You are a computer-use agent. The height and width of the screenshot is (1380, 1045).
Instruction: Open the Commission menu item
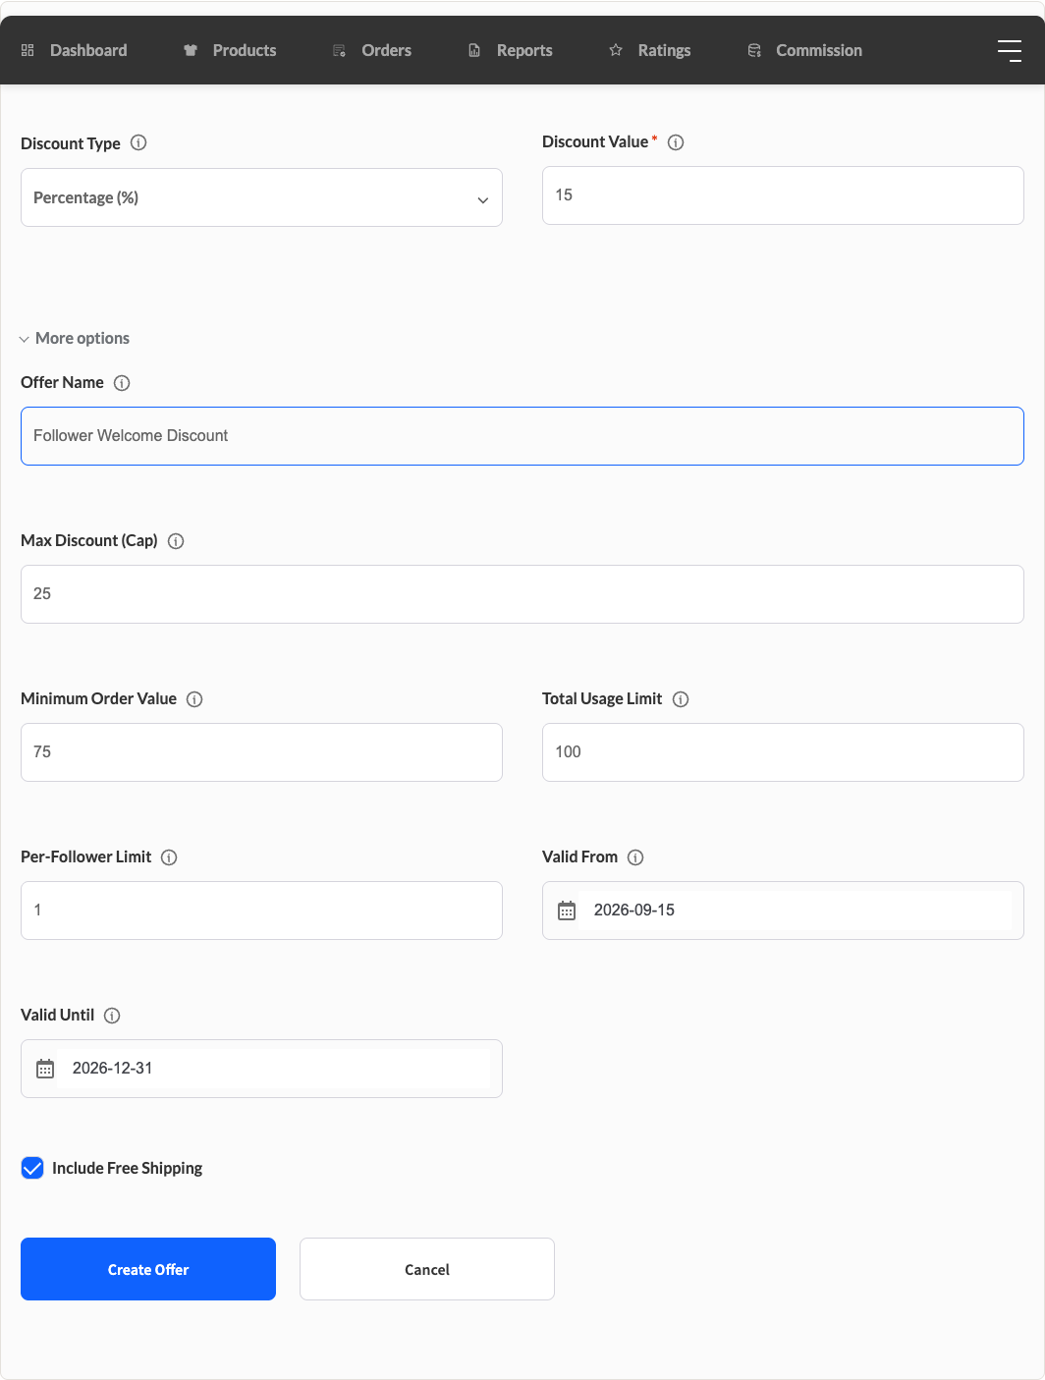point(805,50)
